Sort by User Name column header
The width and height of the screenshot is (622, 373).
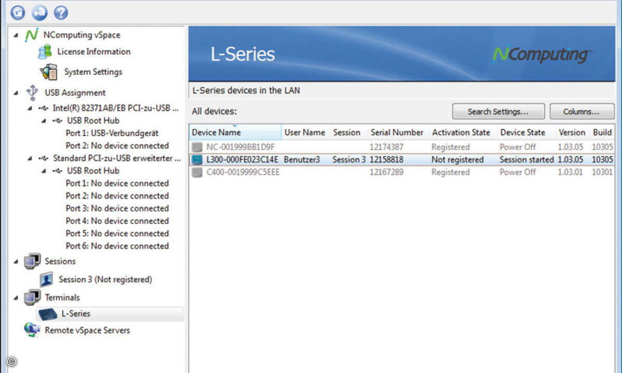(305, 133)
